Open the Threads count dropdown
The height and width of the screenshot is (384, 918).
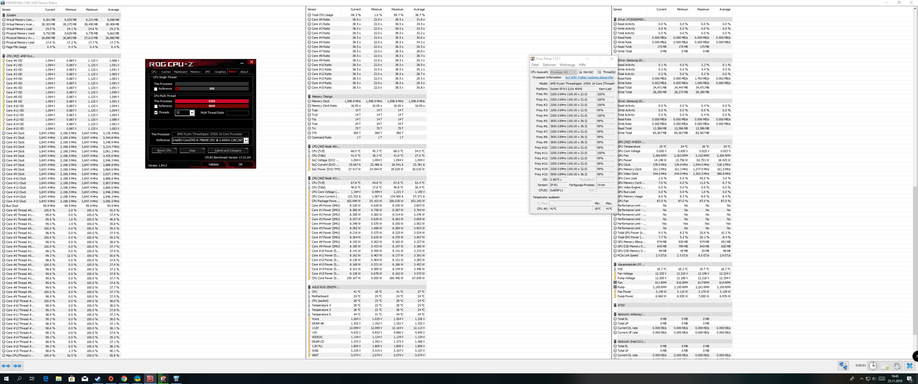(x=192, y=113)
